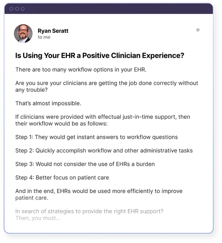Screen dimensions: 222x243
Task: Select the Step 4 patient care line
Action: (62, 178)
